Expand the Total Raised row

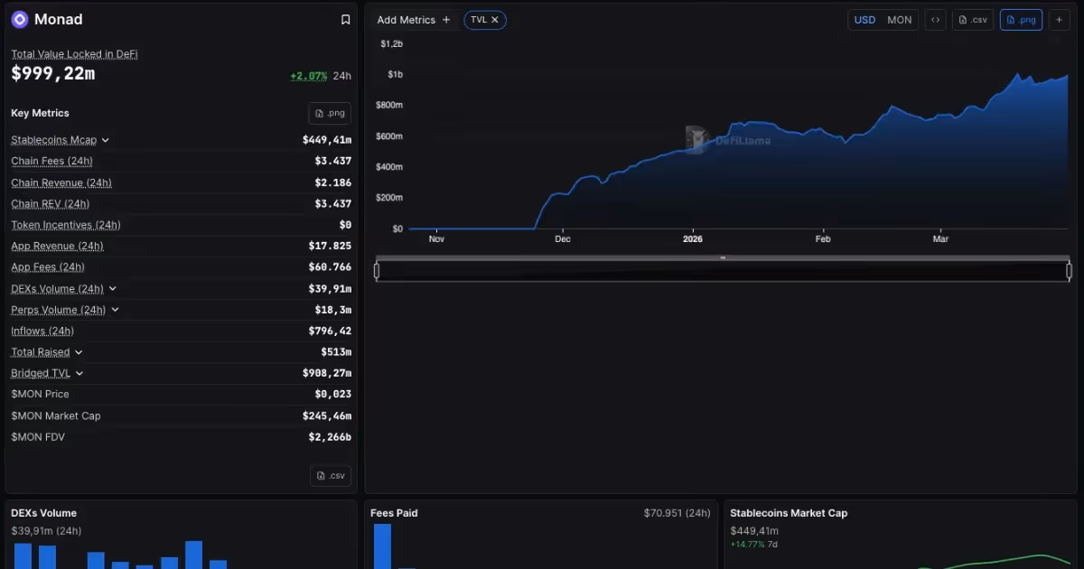78,352
